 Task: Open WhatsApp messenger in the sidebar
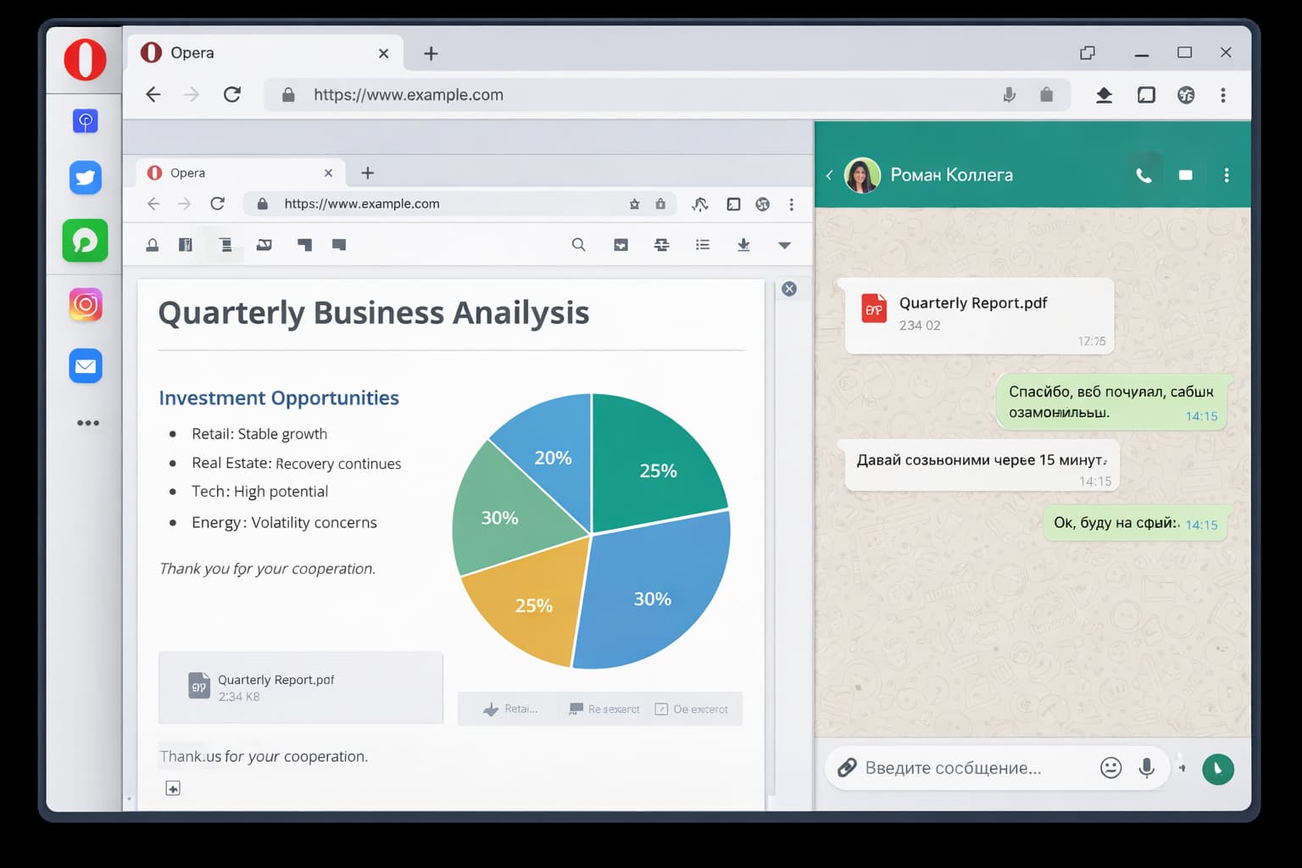coord(86,241)
